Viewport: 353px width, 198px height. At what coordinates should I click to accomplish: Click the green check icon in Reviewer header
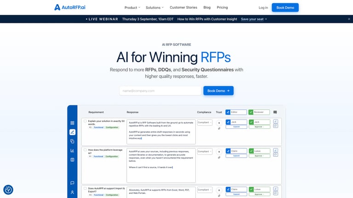point(251,112)
